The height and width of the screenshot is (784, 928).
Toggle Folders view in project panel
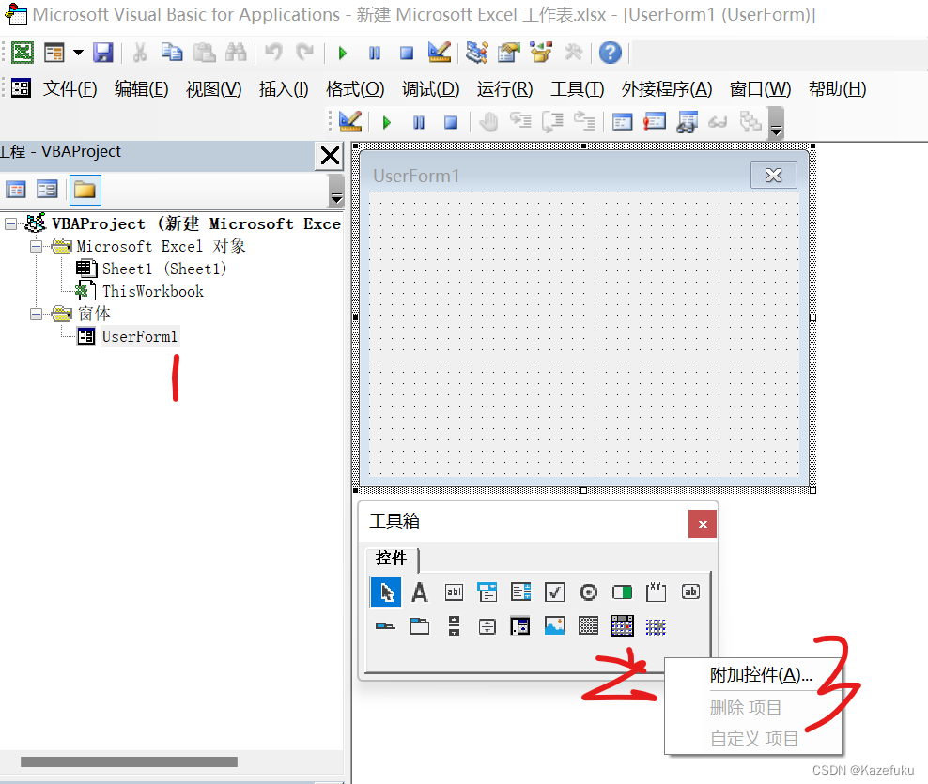pyautogui.click(x=85, y=190)
